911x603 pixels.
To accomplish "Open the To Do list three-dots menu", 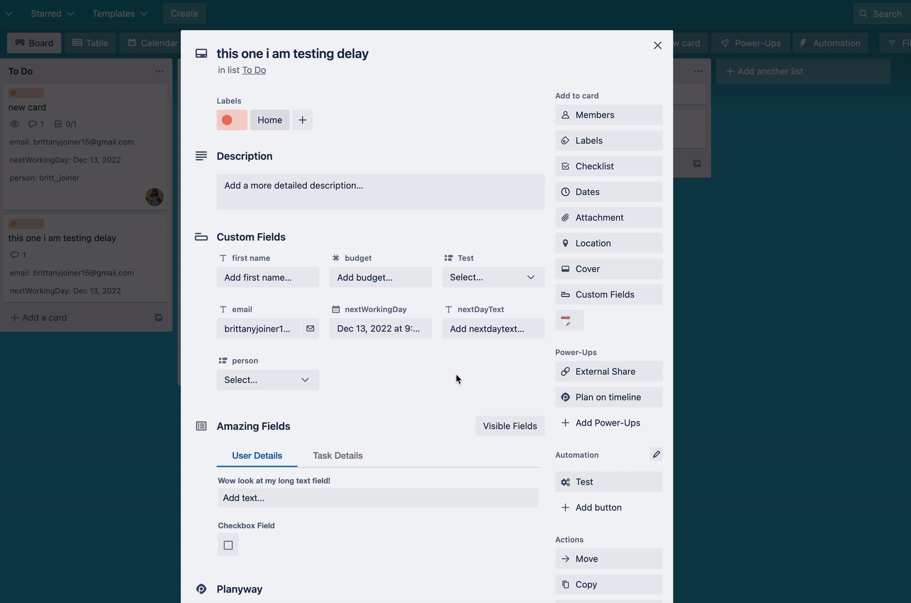I will click(159, 71).
